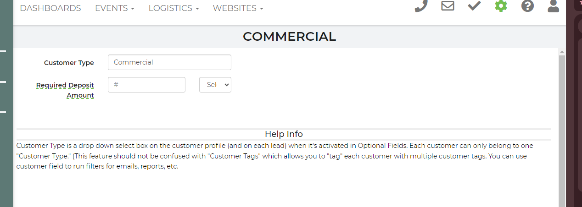Open the checkmark tasks icon
582x207 pixels.
point(474,6)
